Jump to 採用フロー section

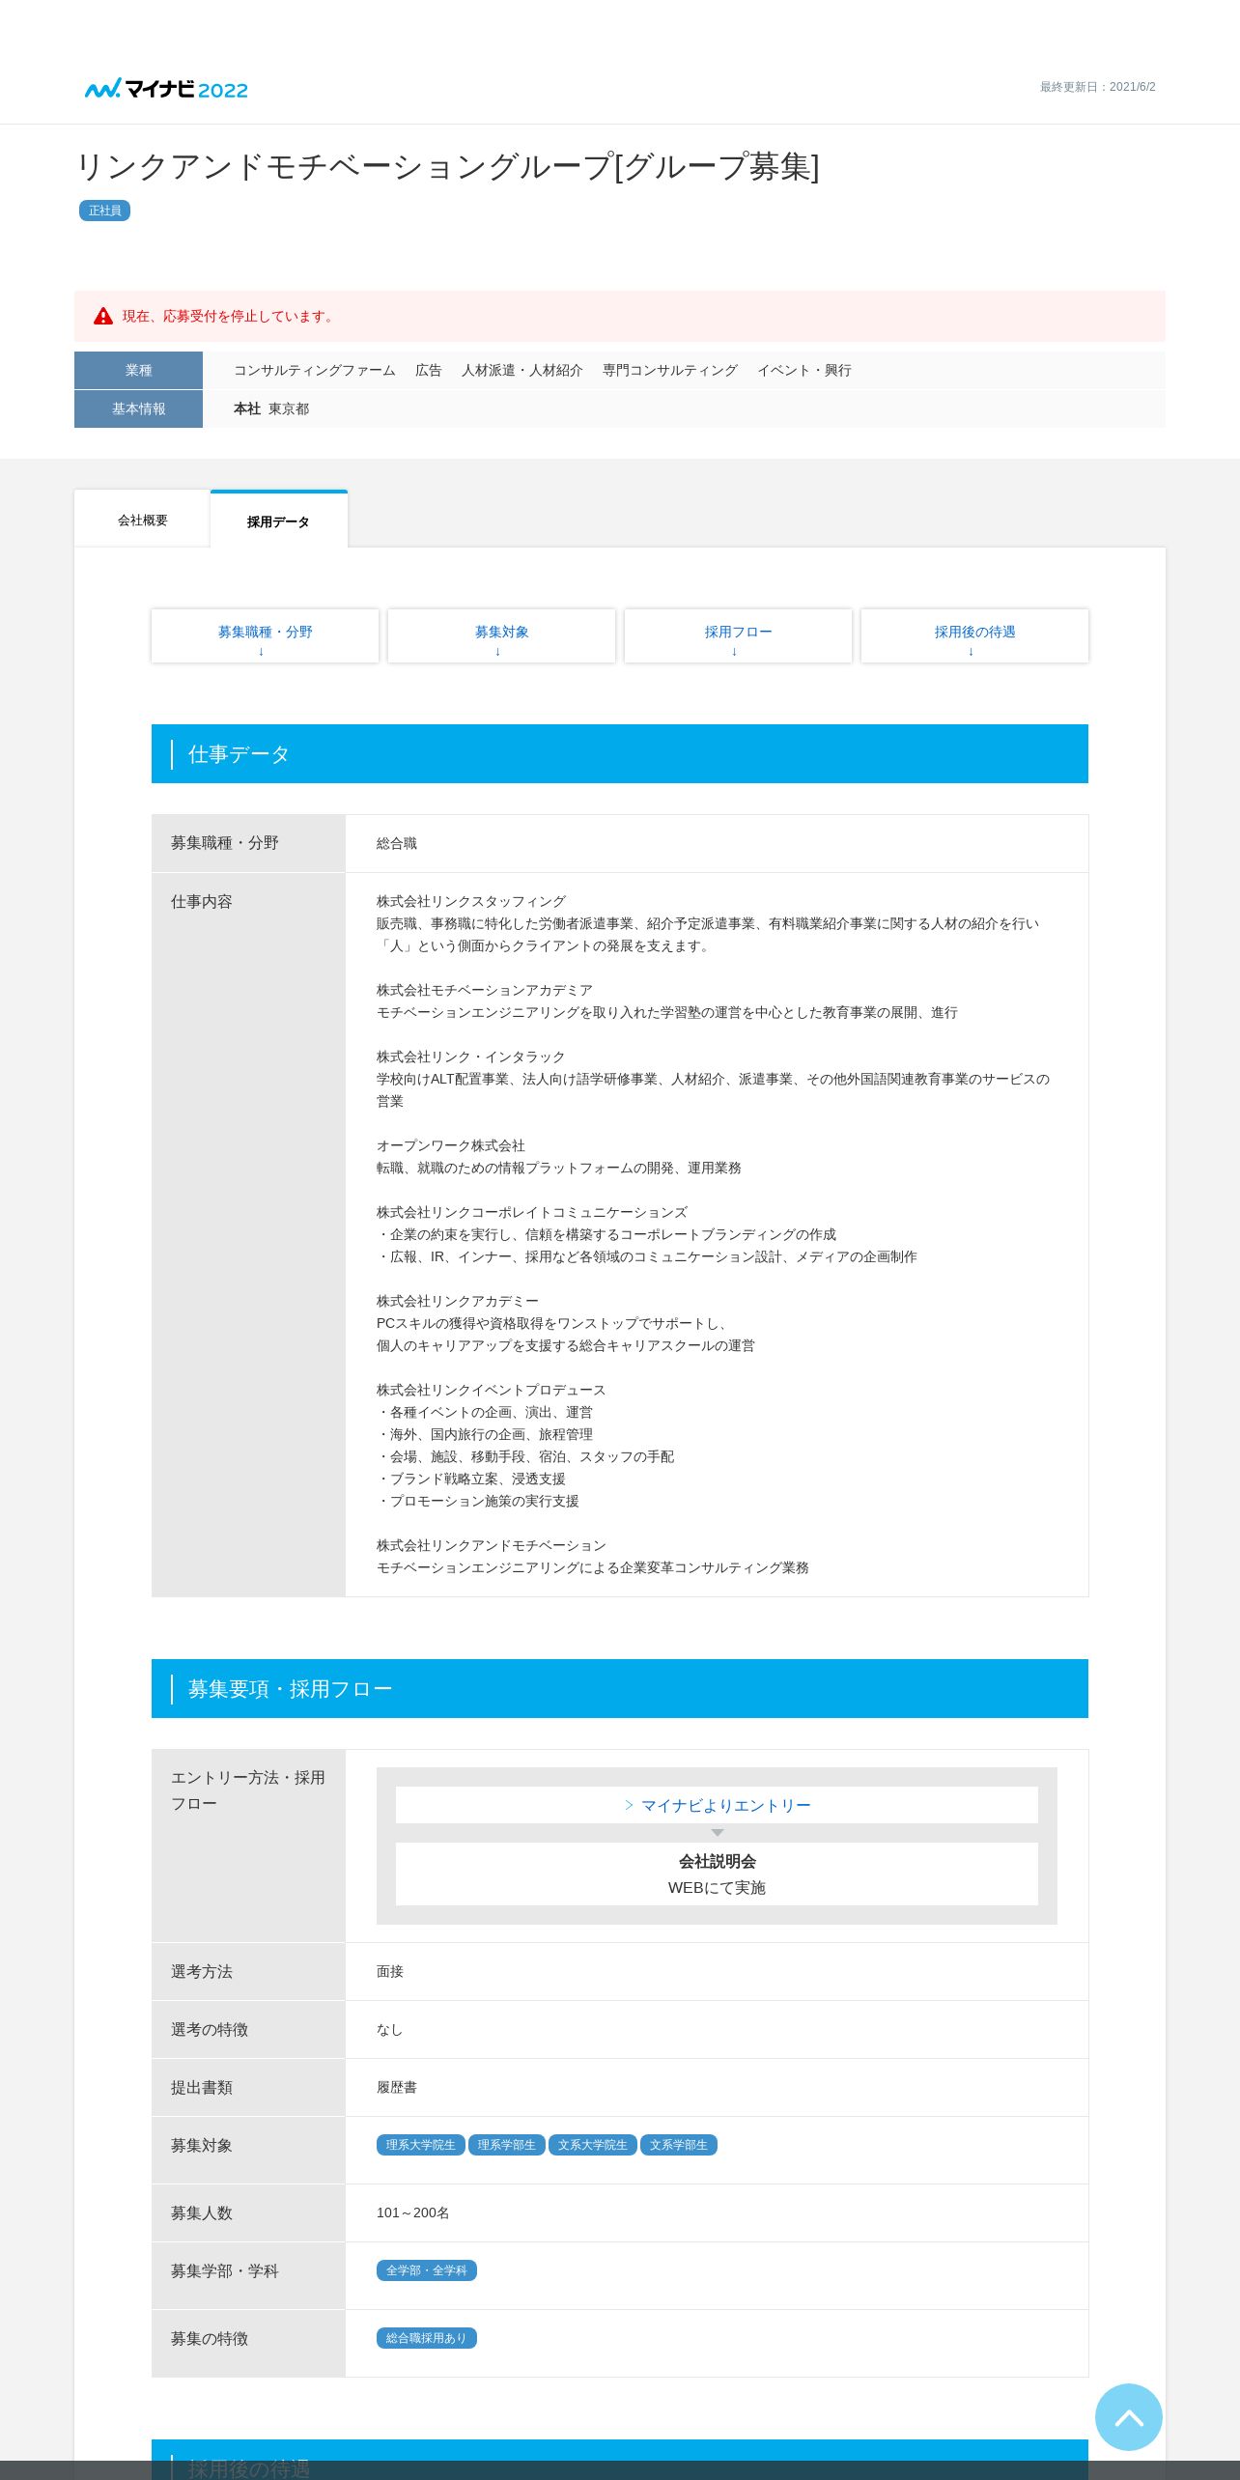click(x=738, y=635)
